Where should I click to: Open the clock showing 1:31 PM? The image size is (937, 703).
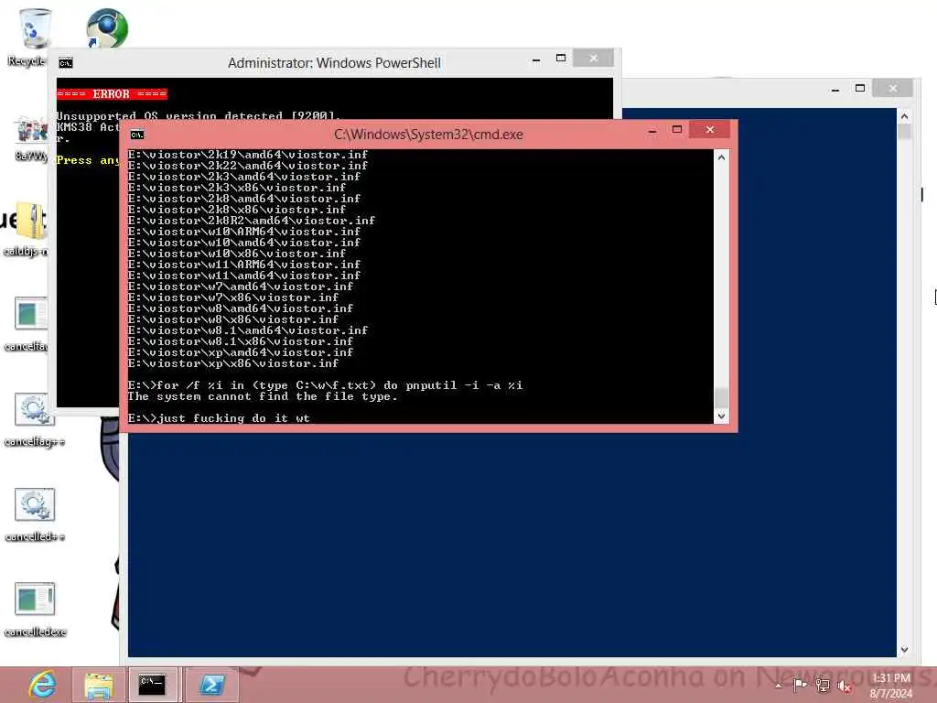891,686
